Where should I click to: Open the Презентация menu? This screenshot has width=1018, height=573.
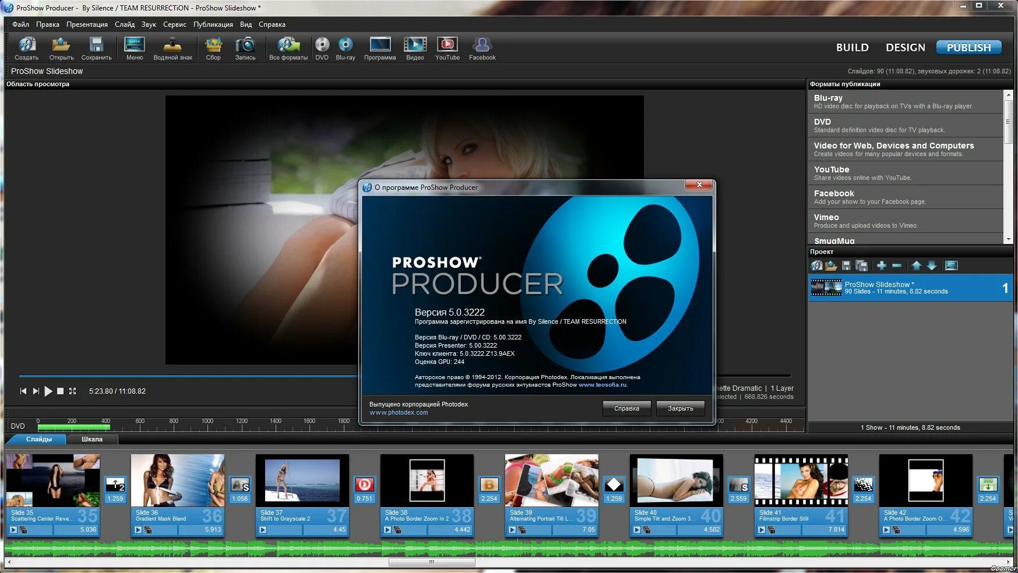coord(87,24)
